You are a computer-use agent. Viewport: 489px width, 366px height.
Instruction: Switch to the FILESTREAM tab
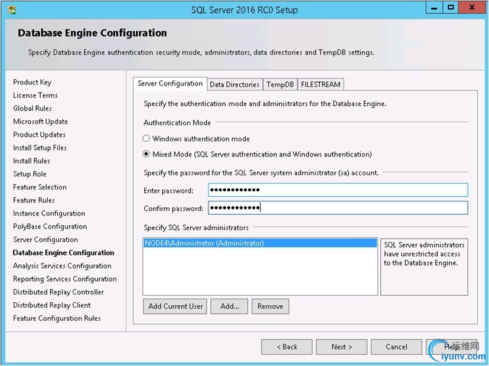click(x=321, y=84)
